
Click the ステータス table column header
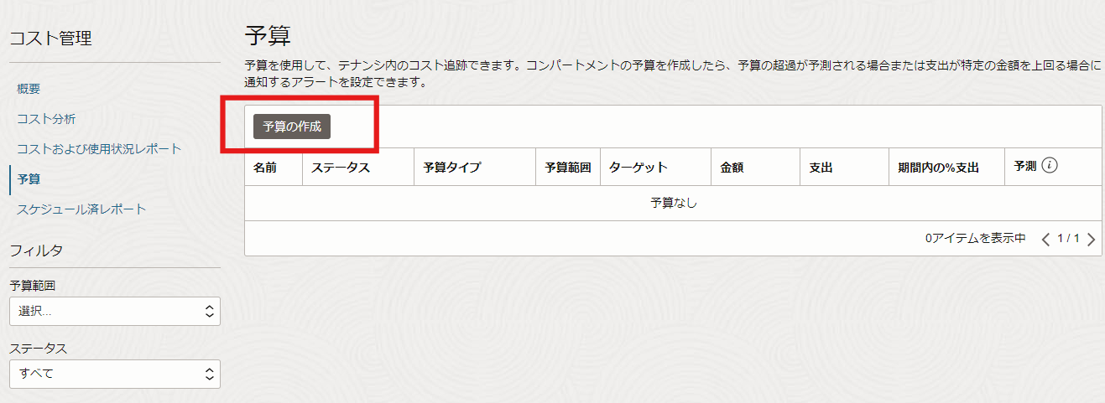(x=341, y=168)
